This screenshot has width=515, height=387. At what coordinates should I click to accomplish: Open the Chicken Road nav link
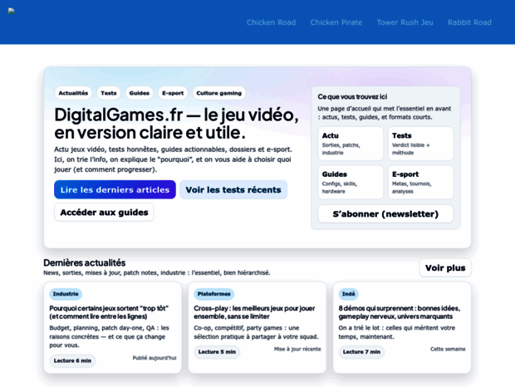(x=271, y=22)
